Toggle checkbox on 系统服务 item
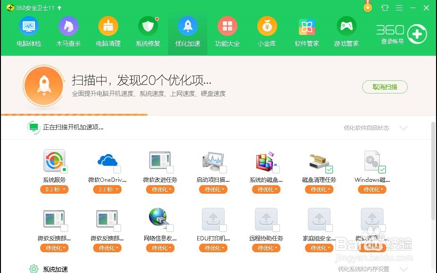Screen dimensions: 437x273 click(x=64, y=169)
